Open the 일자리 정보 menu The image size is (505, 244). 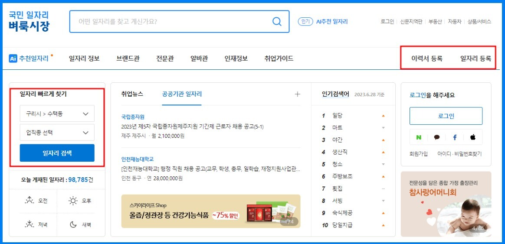coord(84,59)
